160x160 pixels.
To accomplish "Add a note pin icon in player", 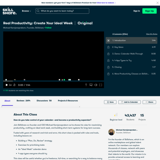I will pos(86,85).
